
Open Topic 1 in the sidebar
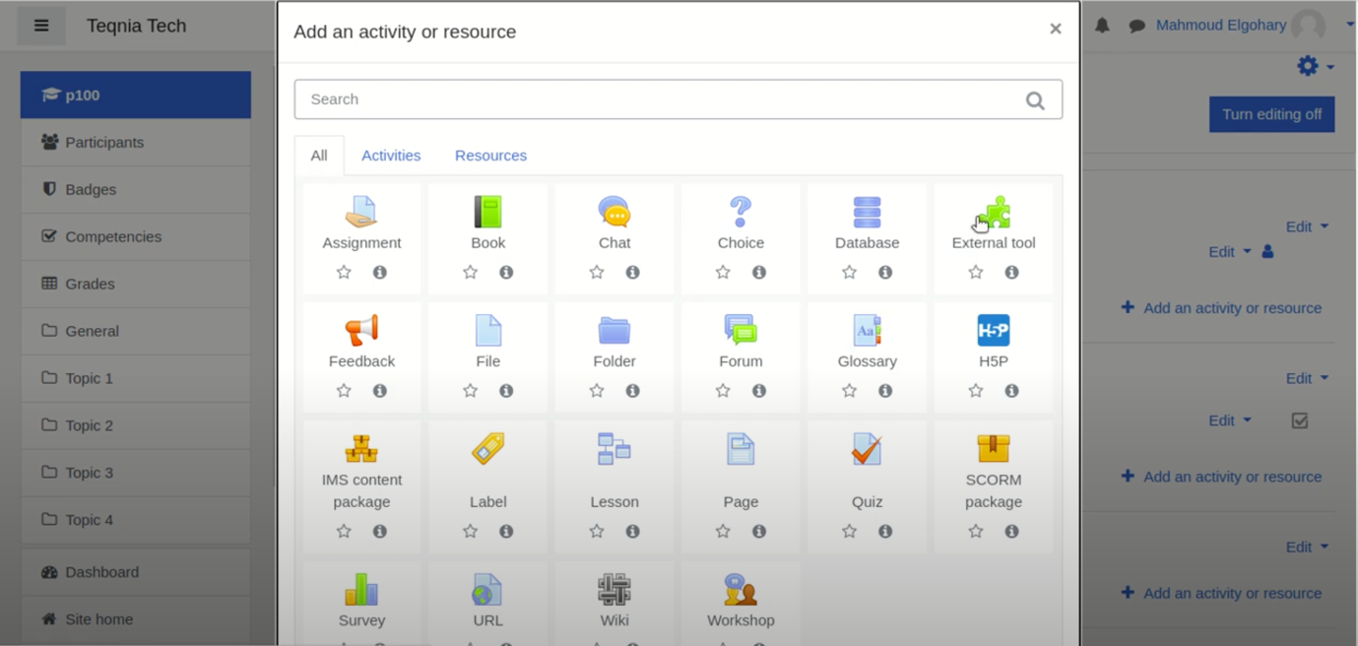[136, 378]
